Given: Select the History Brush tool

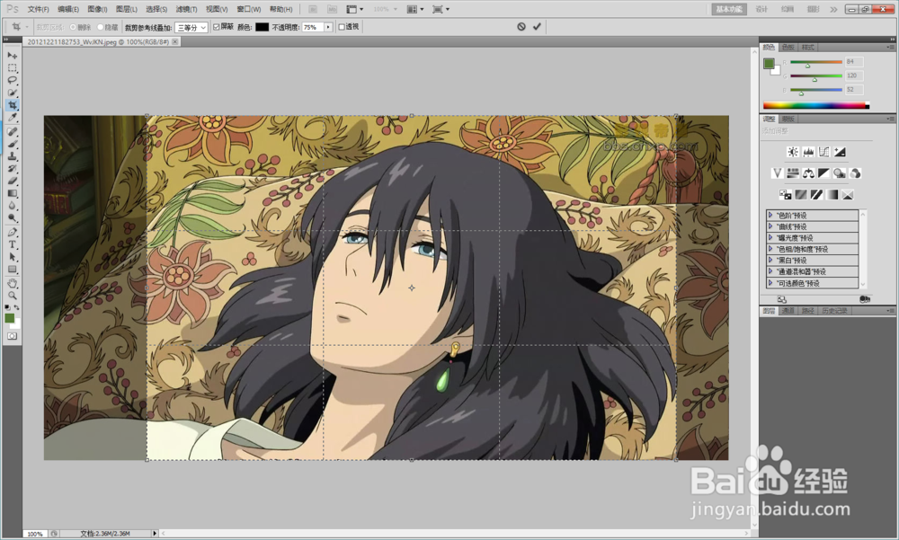Looking at the screenshot, I should click(x=12, y=169).
